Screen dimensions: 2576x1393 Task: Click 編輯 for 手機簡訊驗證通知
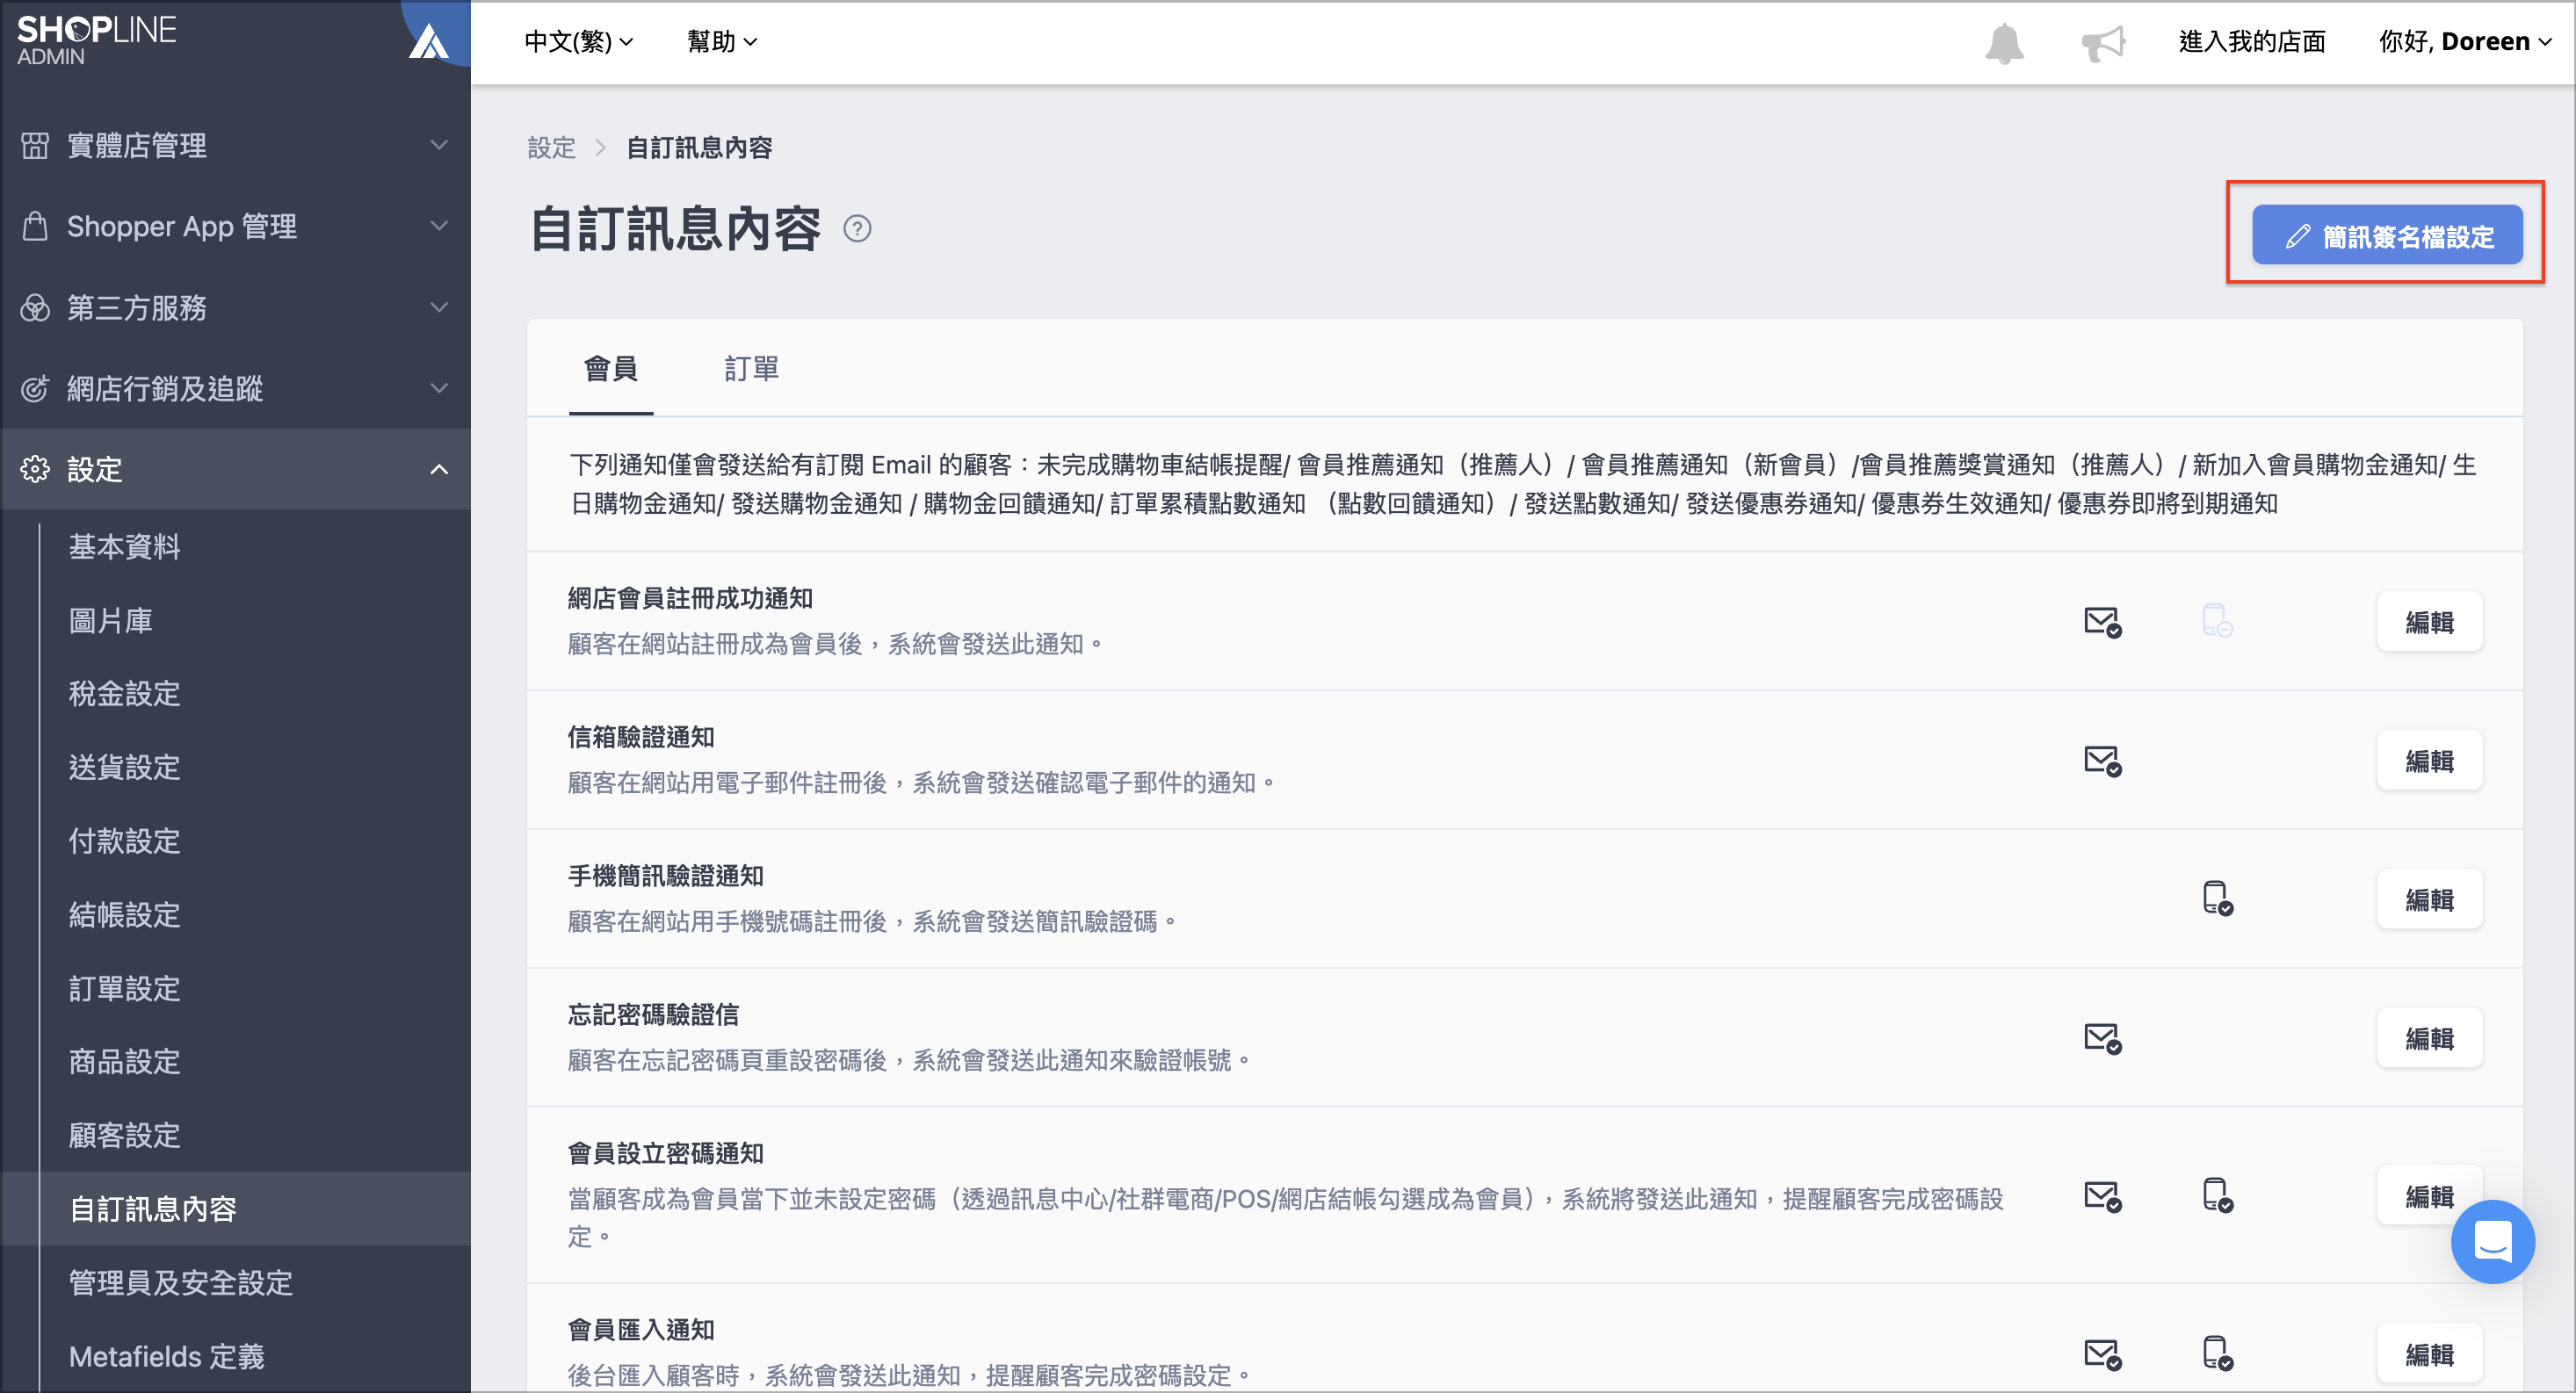pyautogui.click(x=2429, y=900)
